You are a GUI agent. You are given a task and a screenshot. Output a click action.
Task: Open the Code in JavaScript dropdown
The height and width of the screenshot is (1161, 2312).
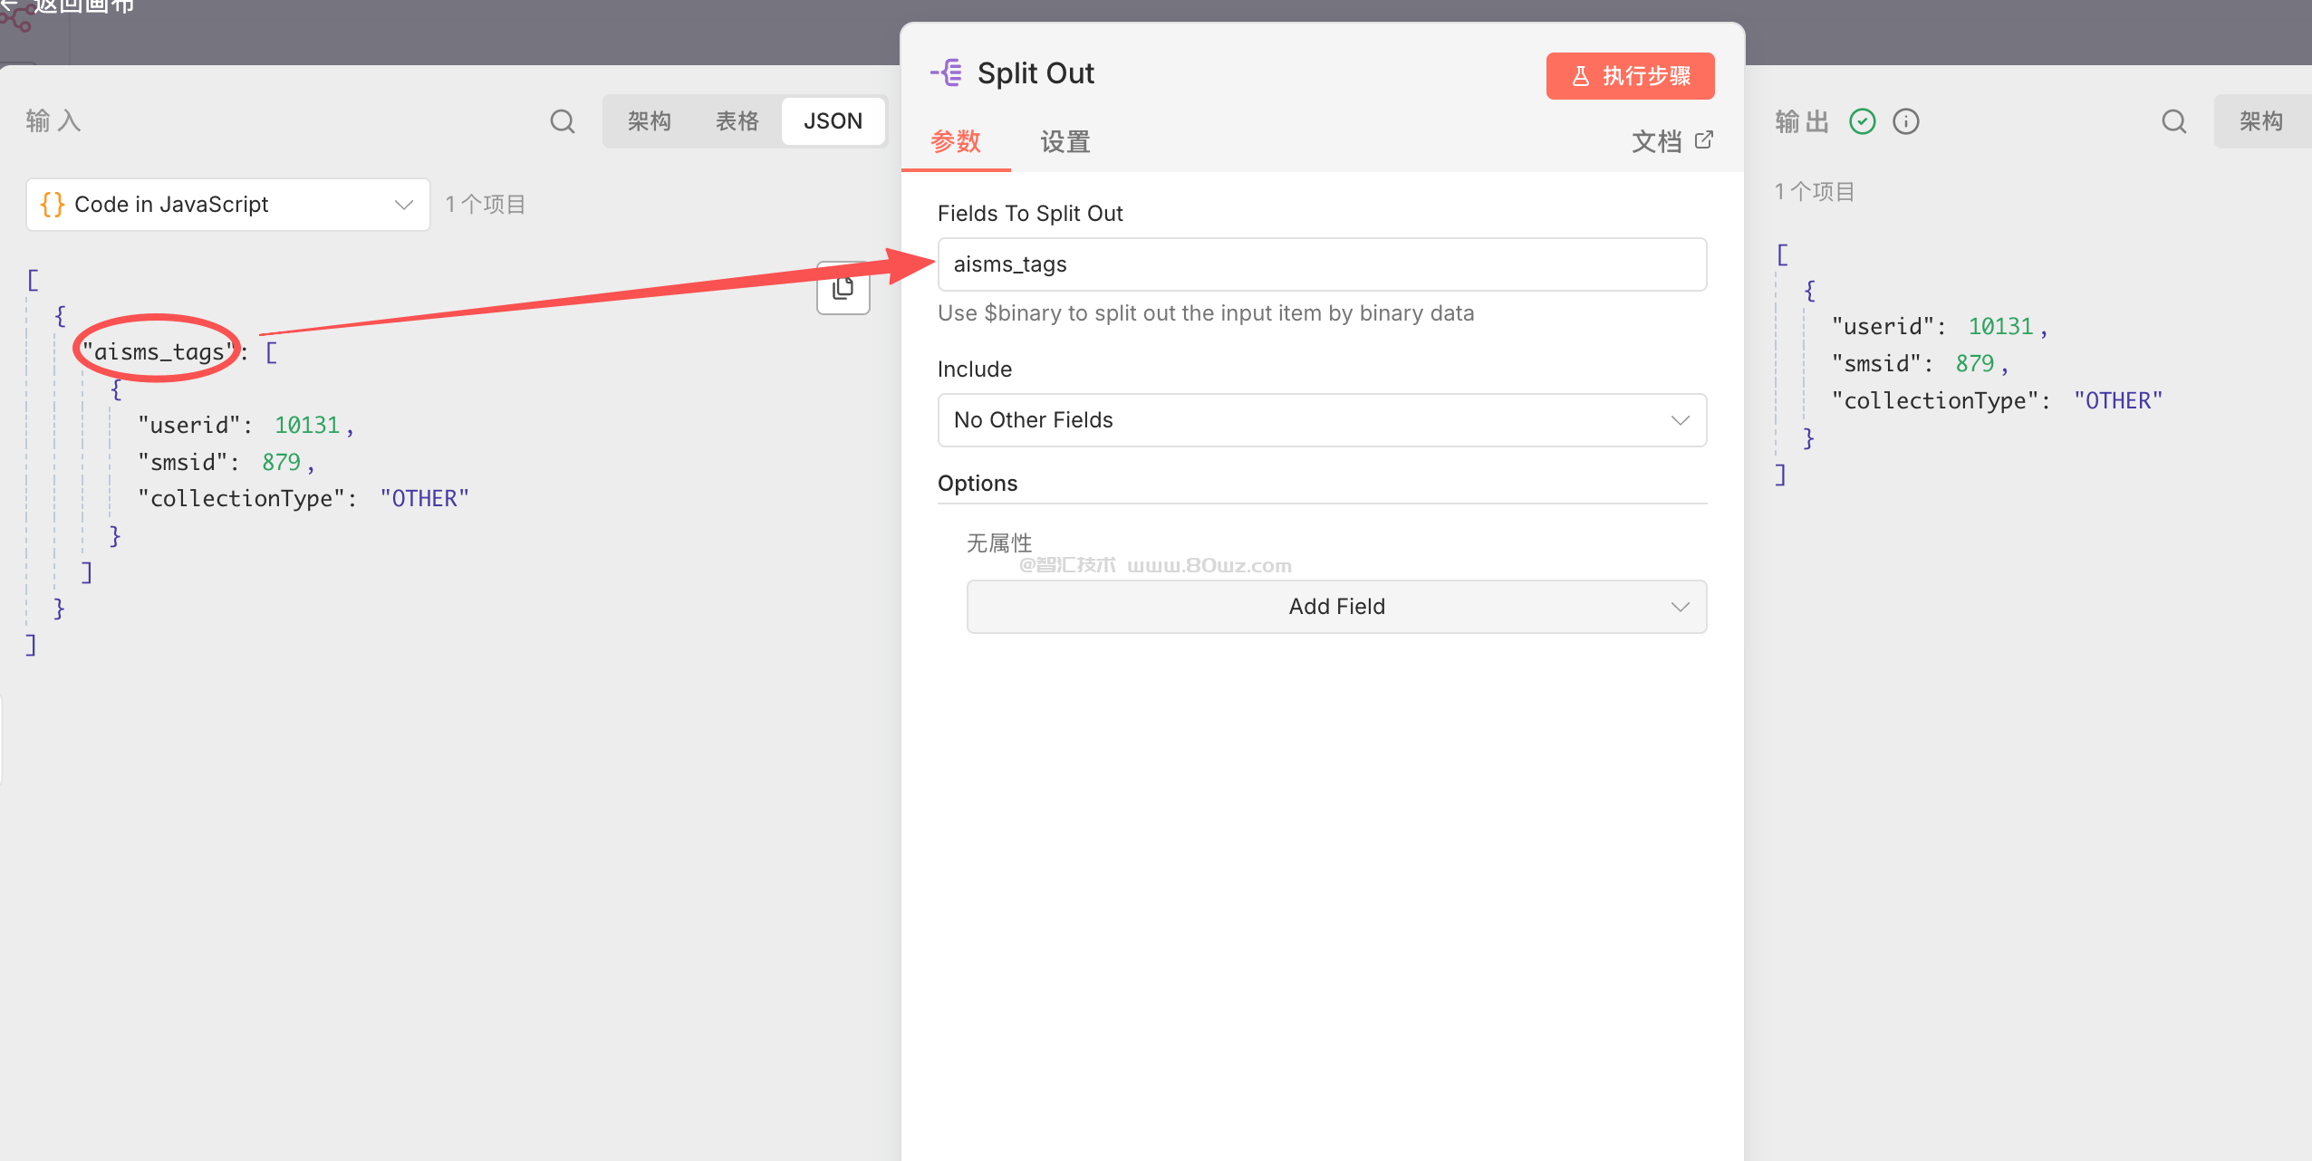point(227,205)
